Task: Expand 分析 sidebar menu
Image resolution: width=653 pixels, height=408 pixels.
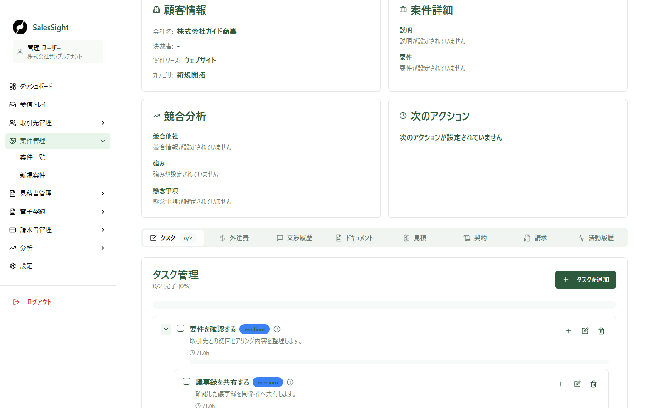Action: coord(58,248)
